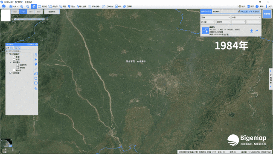
Task: Select the circle drawing tool in layer panel
Action: click(36, 78)
